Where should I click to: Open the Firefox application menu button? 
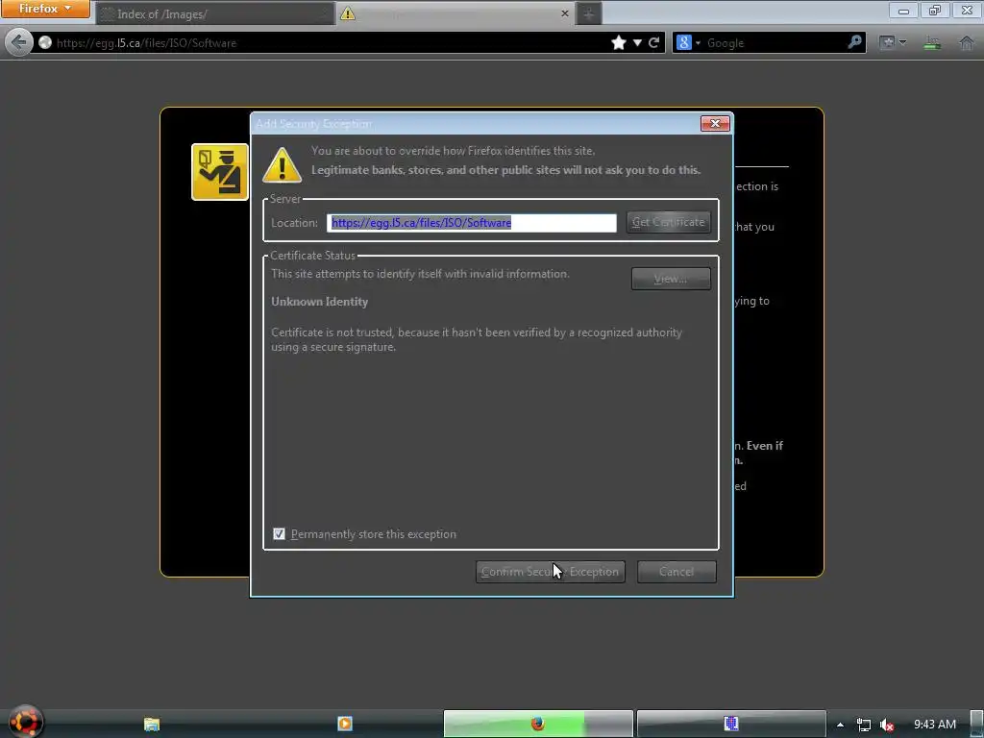tap(45, 9)
